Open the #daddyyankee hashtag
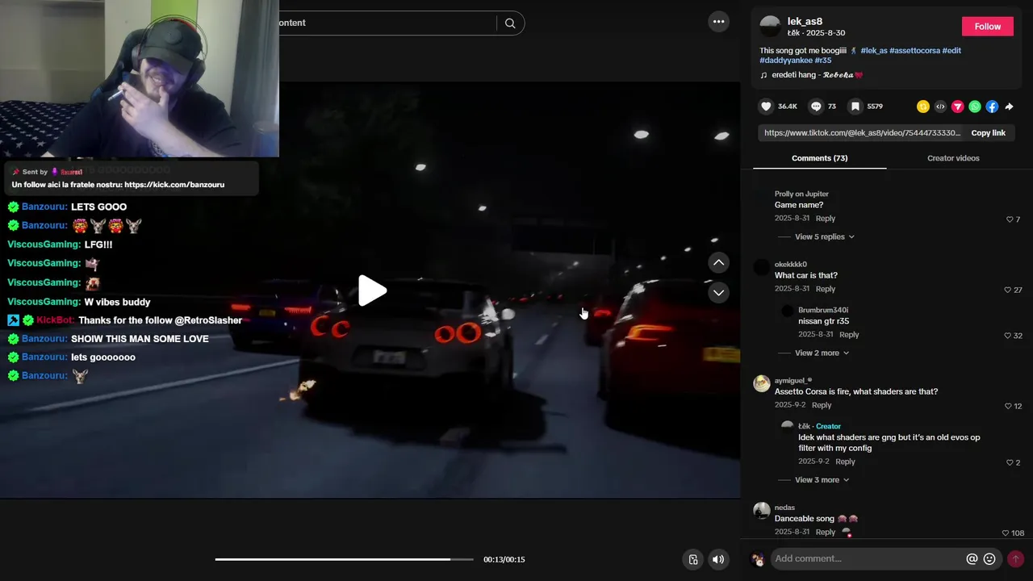This screenshot has width=1033, height=581. [786, 61]
